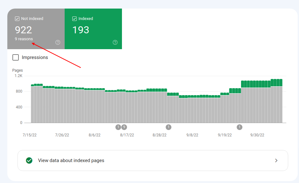Screen dimensions: 299x183
Task: Open the timeline marker near 9/19/22
Action: [x=239, y=127]
